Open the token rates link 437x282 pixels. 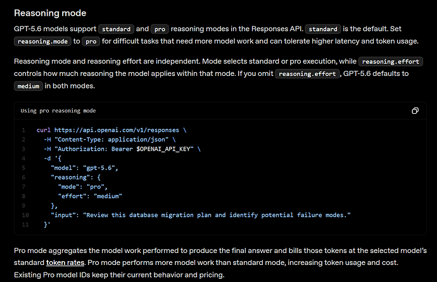coord(65,262)
